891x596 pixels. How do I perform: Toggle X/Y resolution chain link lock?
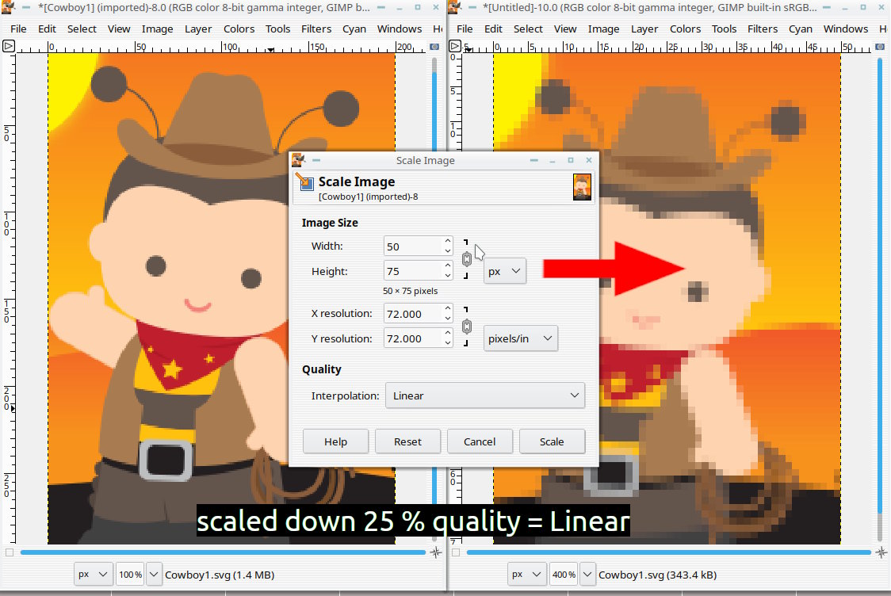click(x=467, y=326)
